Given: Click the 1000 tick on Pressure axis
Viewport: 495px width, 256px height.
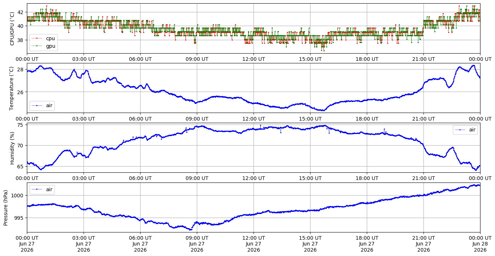Looking at the screenshot, I should coord(17,196).
